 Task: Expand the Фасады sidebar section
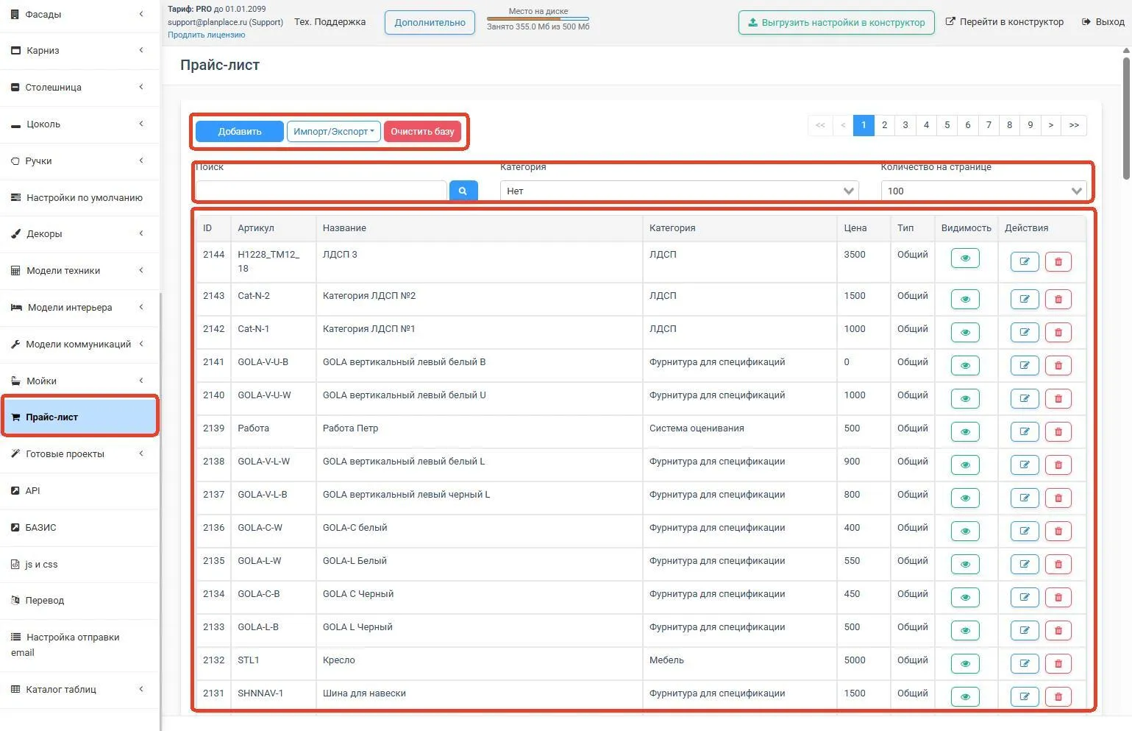(x=79, y=14)
